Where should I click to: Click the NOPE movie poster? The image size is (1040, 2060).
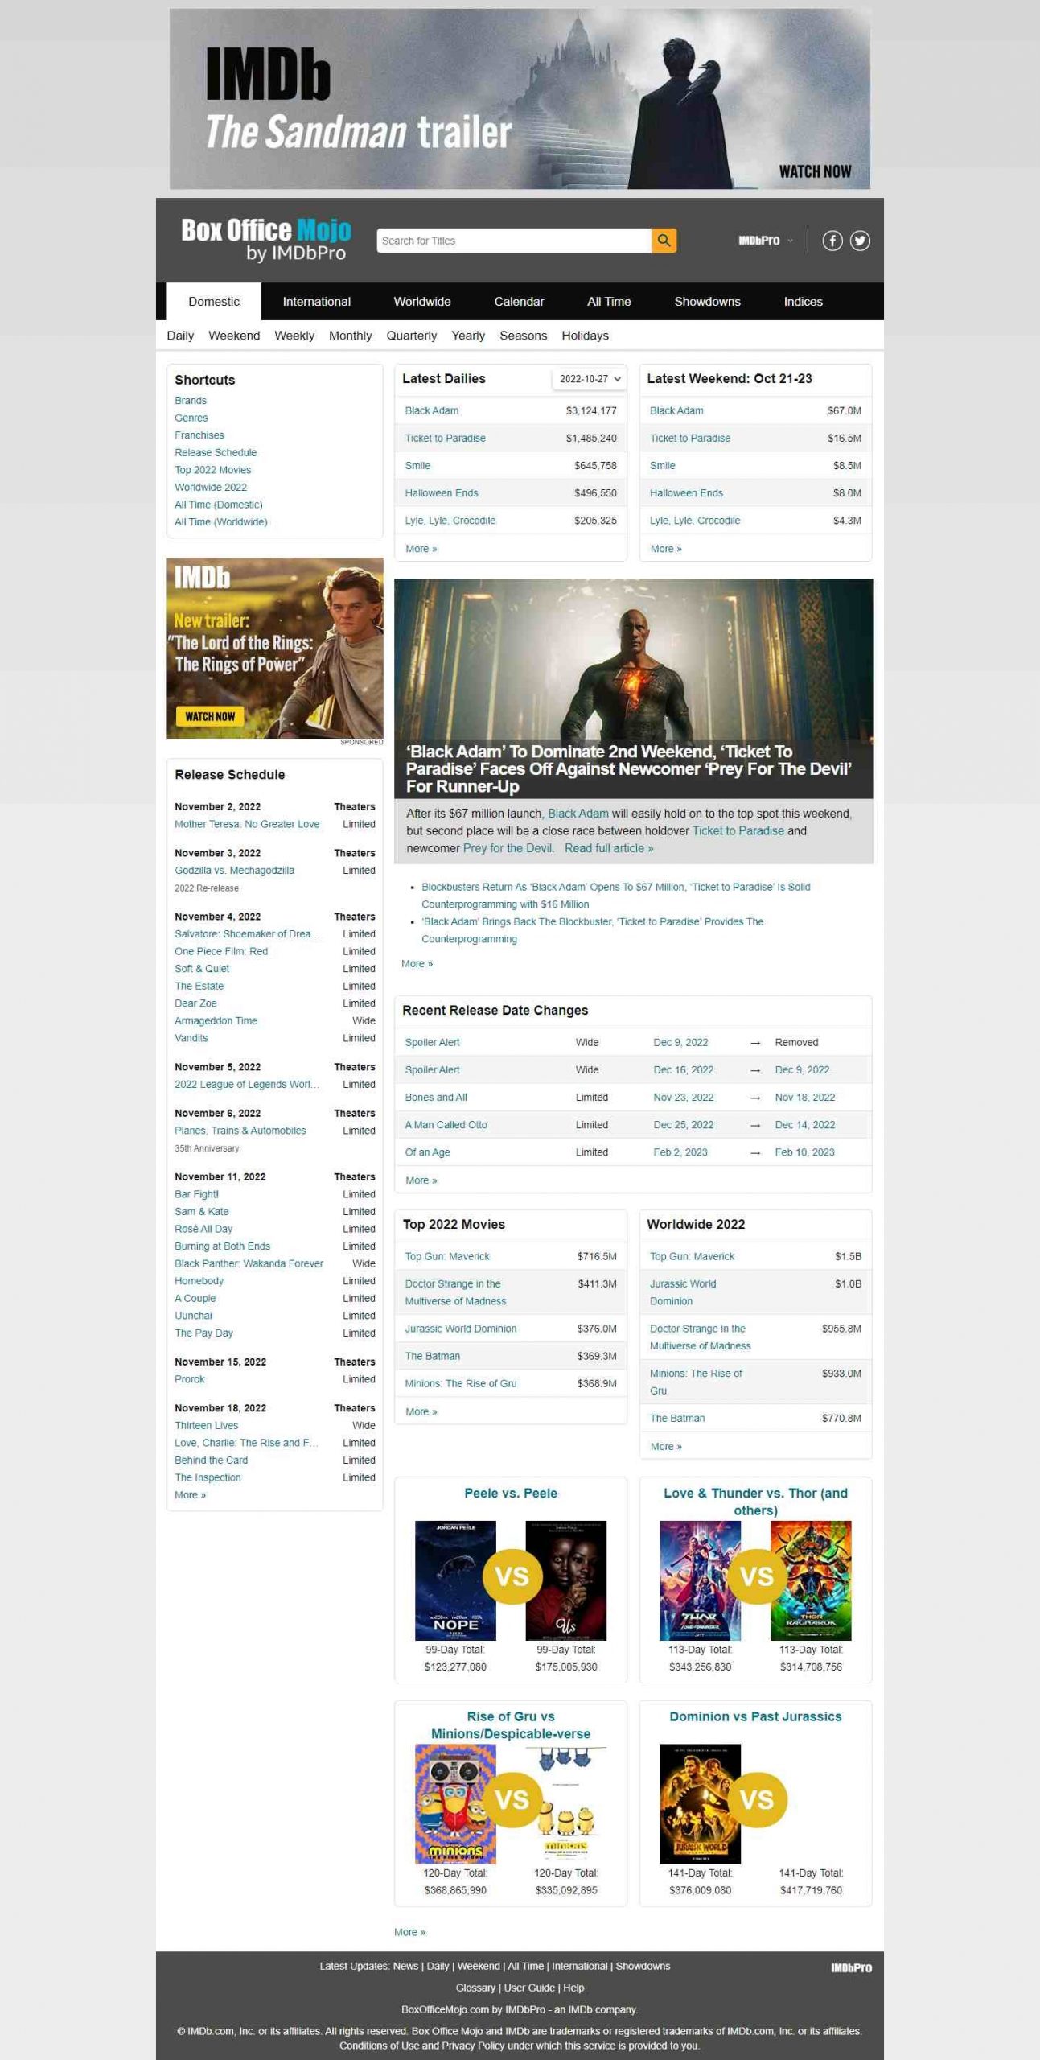coord(455,1580)
